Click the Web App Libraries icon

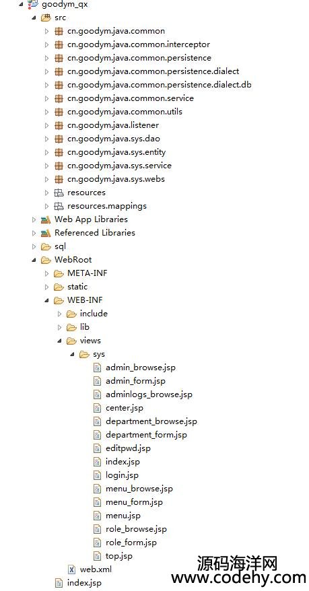coord(46,219)
